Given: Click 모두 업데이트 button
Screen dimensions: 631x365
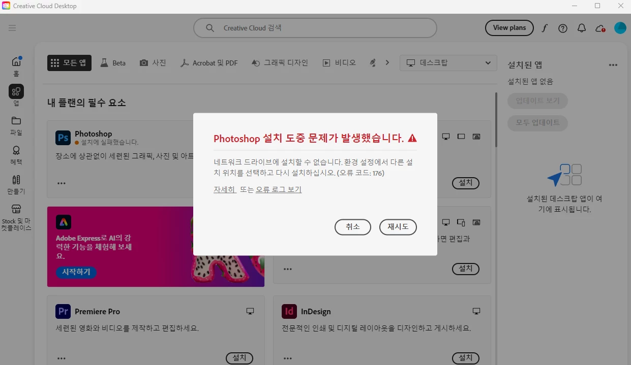Looking at the screenshot, I should coord(537,123).
